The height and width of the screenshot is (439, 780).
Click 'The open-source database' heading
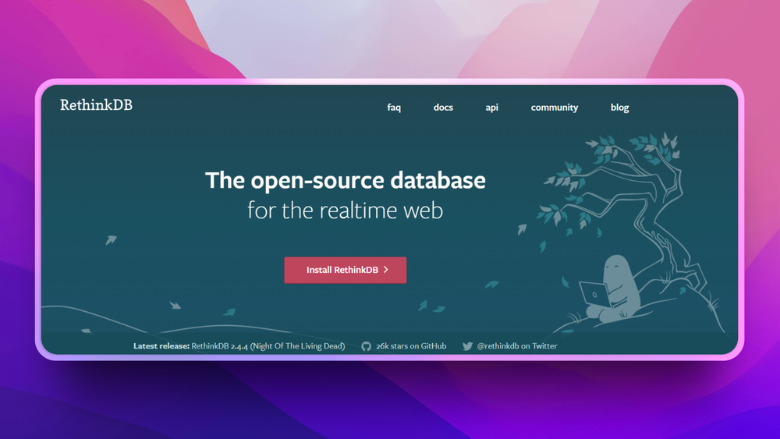[346, 180]
